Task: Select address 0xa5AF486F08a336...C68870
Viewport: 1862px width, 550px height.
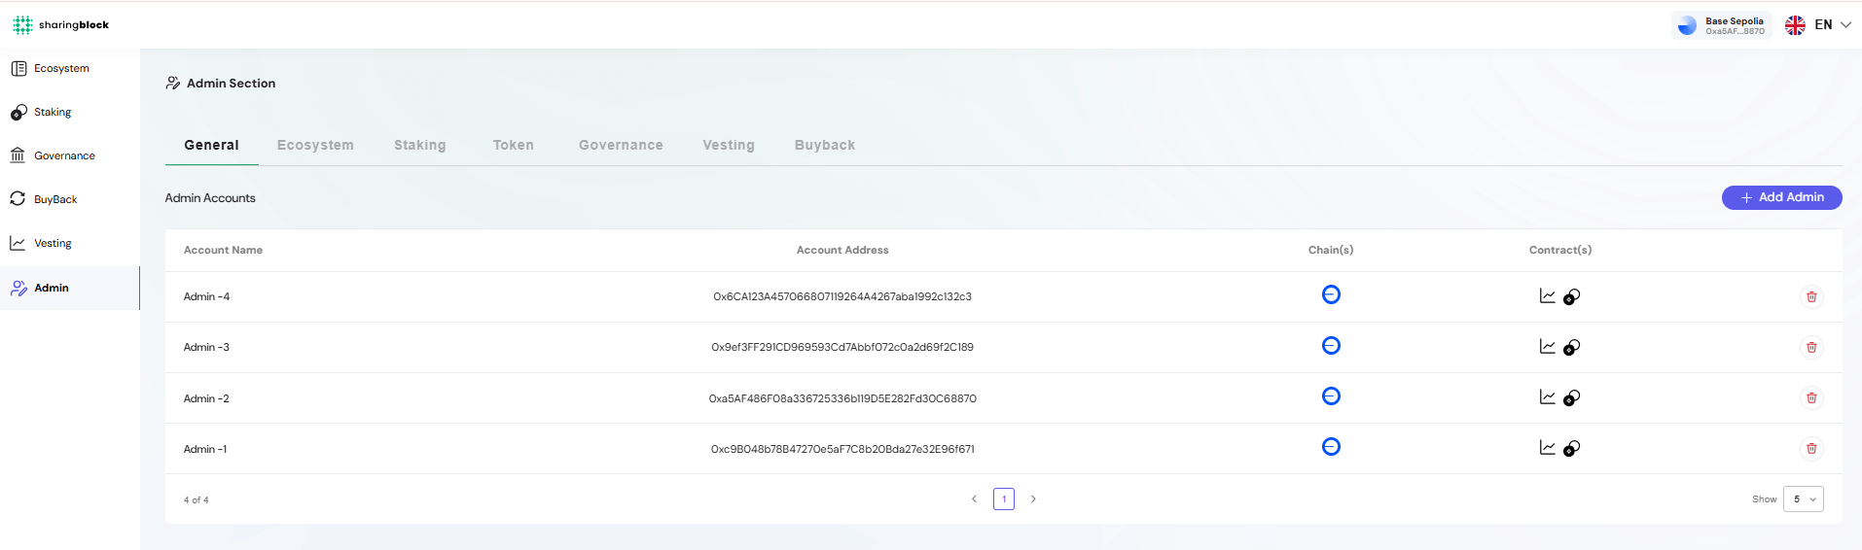Action: (842, 398)
